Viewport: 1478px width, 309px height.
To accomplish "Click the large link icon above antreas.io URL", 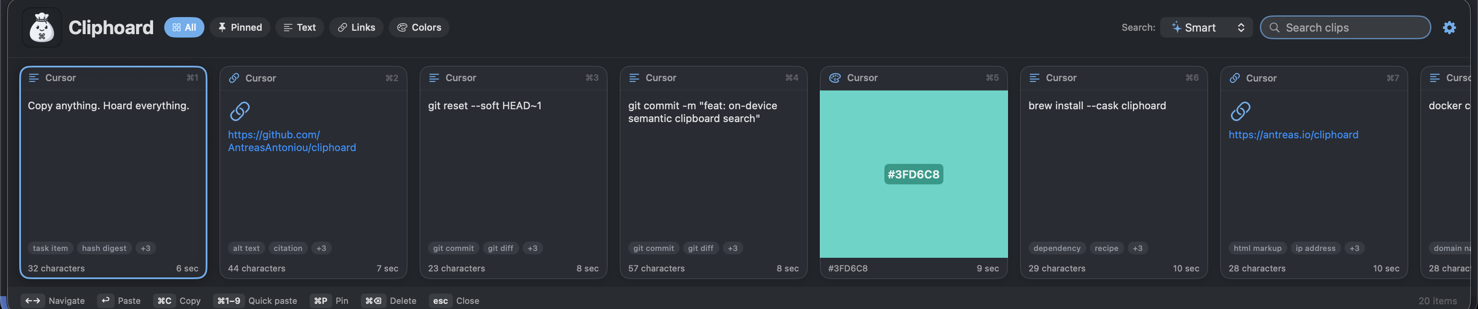I will 1241,111.
